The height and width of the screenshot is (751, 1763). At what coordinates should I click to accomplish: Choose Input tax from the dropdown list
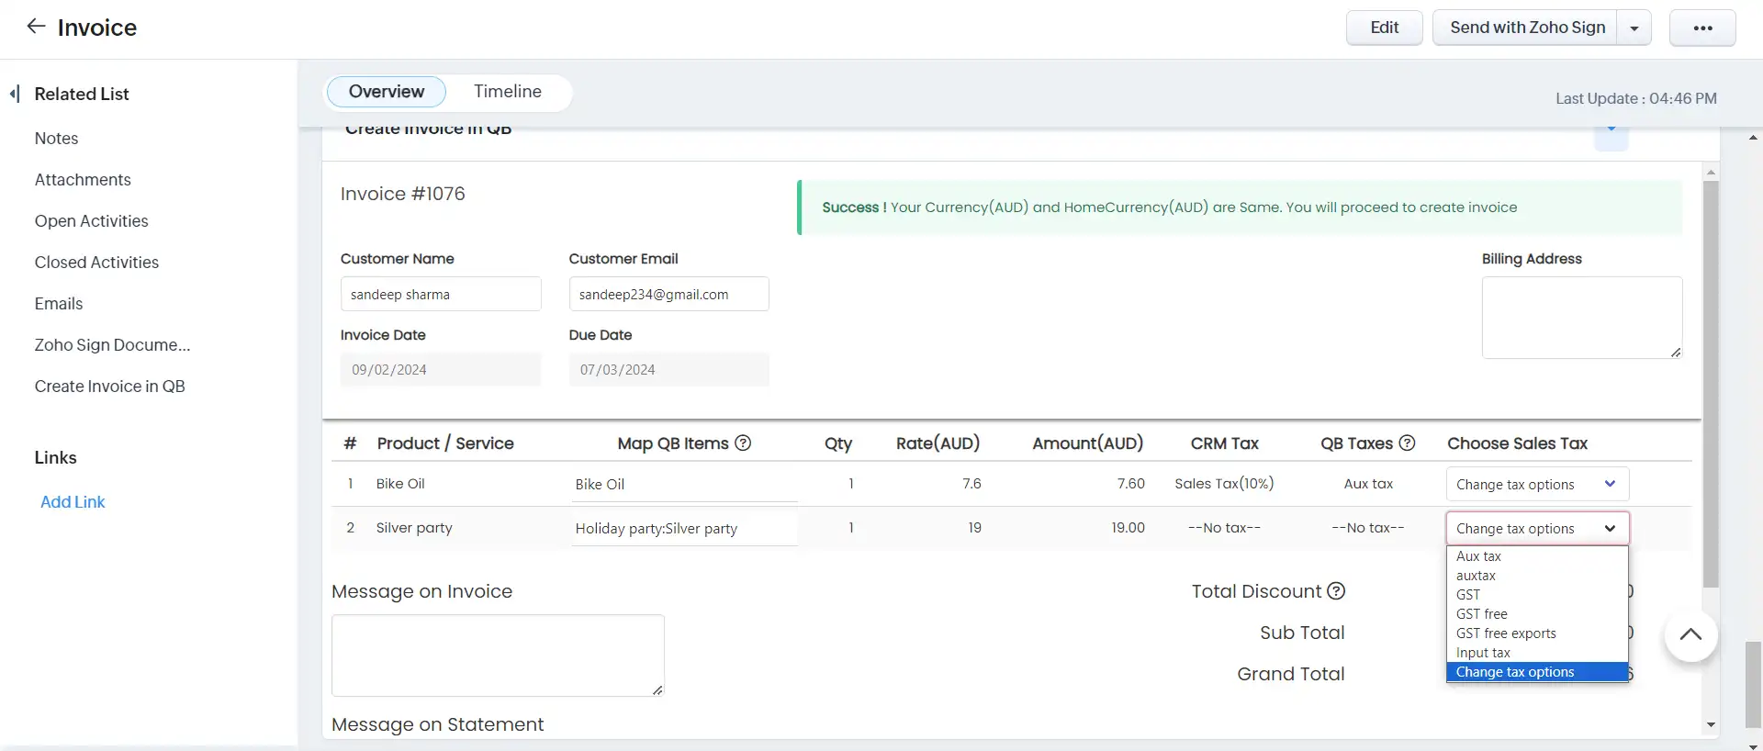click(x=1483, y=653)
